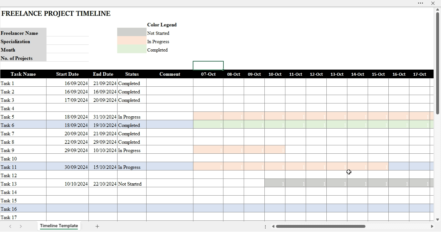This screenshot has height=232, width=441.
Task: Click the scrollbar splitter dots handle
Action: [265, 227]
